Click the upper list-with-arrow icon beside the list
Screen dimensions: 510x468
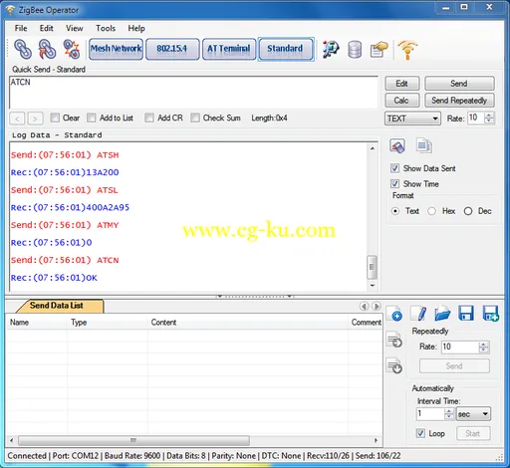click(394, 340)
